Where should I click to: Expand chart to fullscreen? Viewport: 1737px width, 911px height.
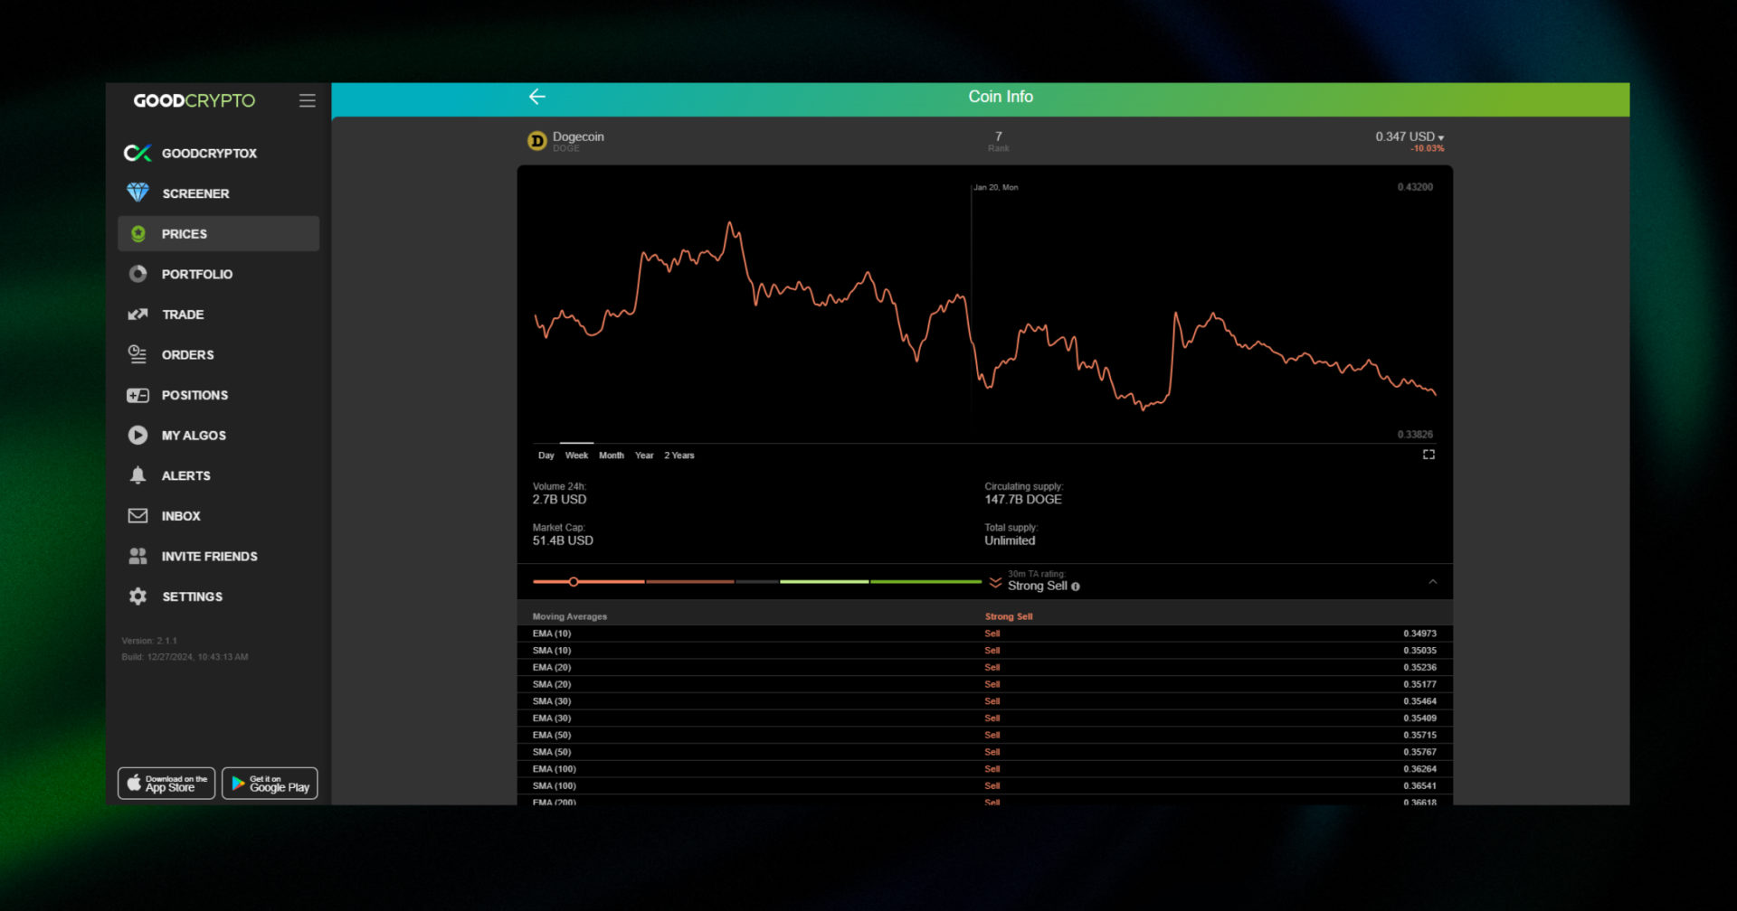point(1429,455)
